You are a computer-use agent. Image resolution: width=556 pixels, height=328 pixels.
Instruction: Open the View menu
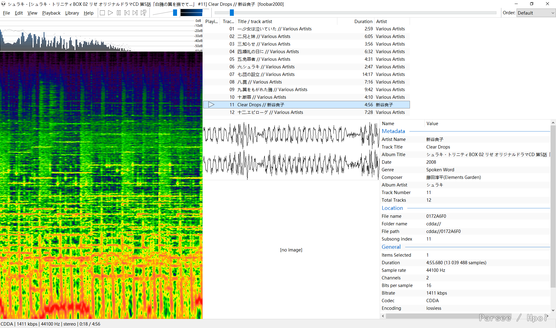[32, 13]
